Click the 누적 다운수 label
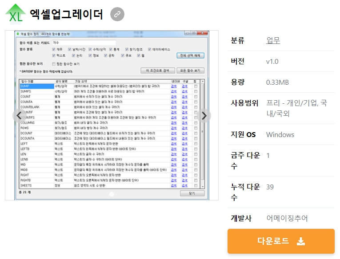 (245, 192)
